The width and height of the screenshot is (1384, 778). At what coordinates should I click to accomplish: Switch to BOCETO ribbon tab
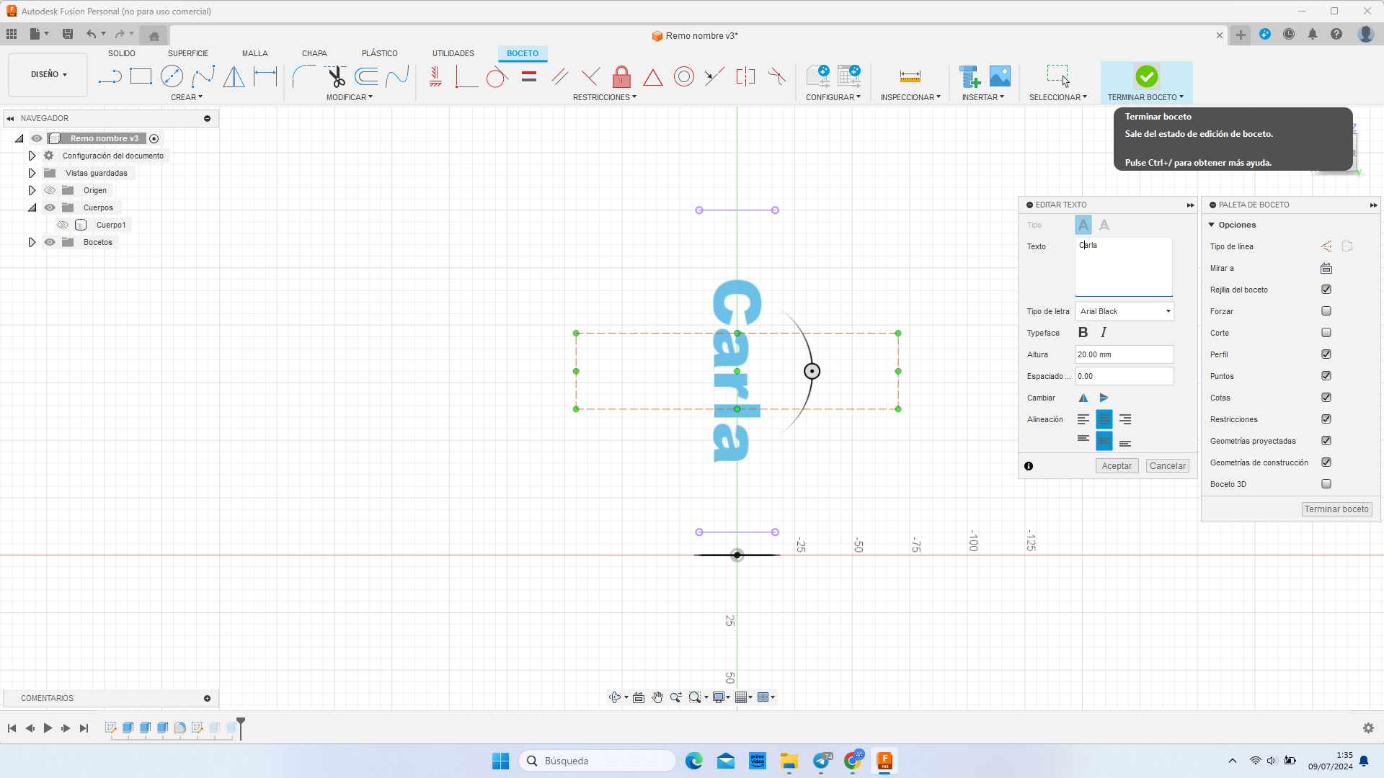click(x=522, y=53)
